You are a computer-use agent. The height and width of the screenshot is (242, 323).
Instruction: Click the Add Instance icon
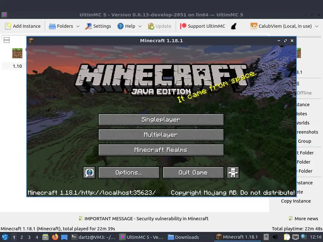(8, 26)
